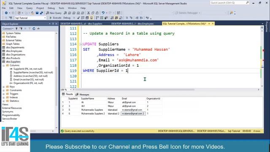
Task: Expand the Triggers folder node
Action: pyautogui.click(x=4, y=94)
